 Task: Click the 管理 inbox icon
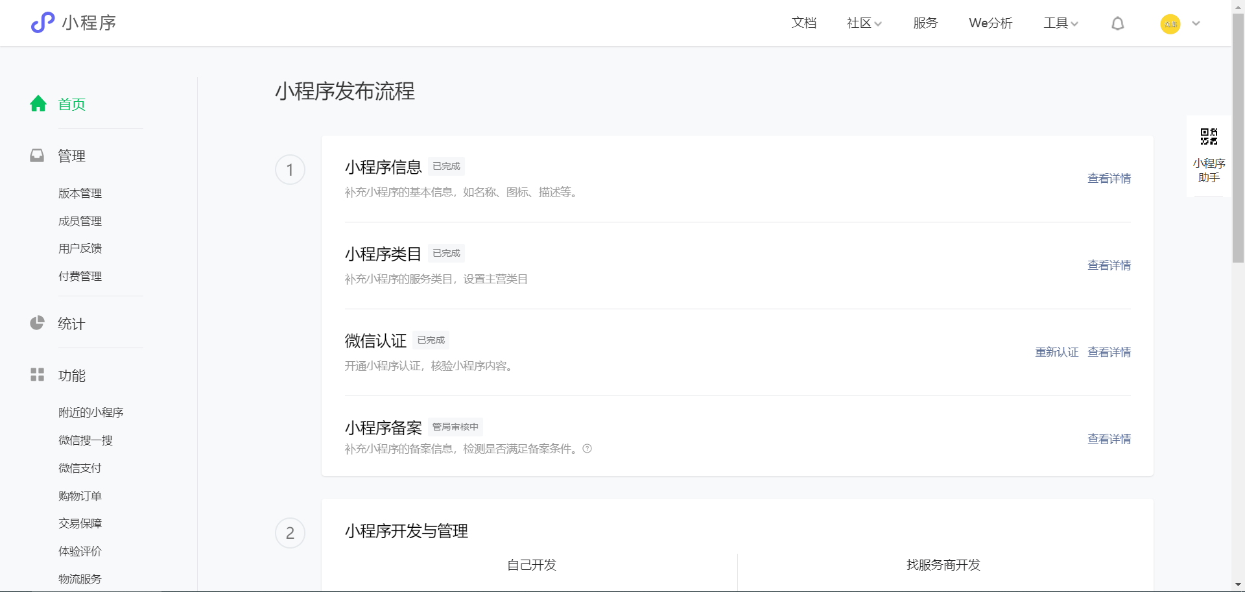tap(37, 156)
